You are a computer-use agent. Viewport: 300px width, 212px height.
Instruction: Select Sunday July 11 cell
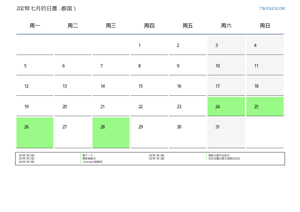pyautogui.click(x=265, y=66)
